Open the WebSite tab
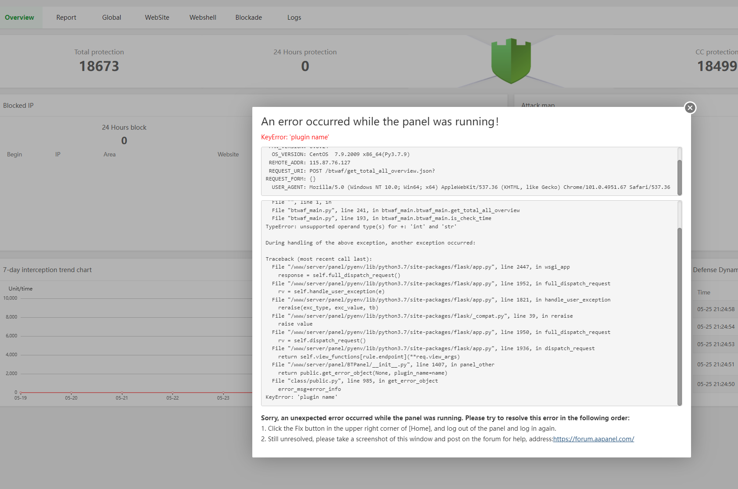The height and width of the screenshot is (489, 738). [x=157, y=17]
